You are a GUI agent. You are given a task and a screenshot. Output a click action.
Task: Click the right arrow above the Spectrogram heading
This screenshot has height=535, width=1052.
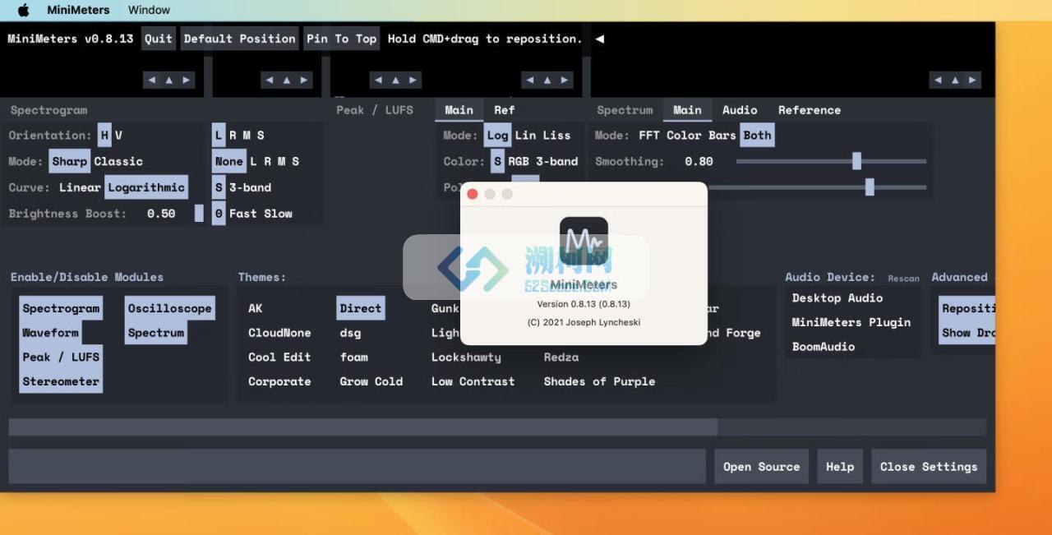tap(187, 80)
